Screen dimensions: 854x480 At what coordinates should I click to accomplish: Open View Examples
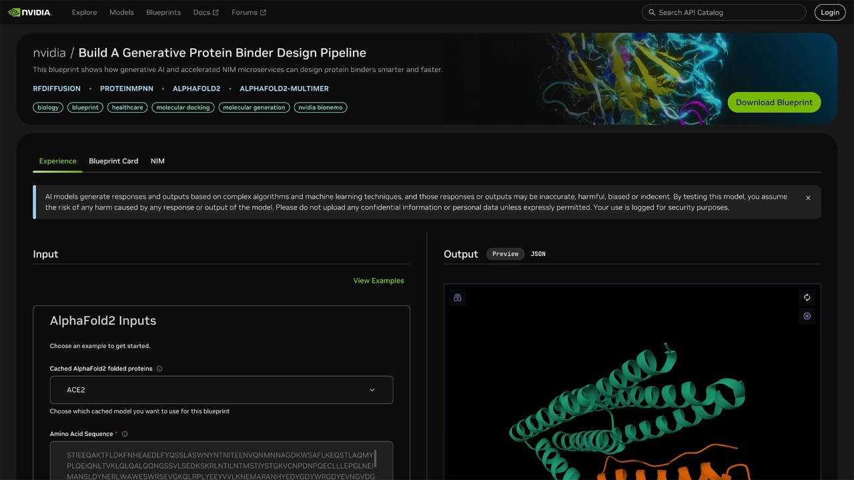pyautogui.click(x=378, y=281)
